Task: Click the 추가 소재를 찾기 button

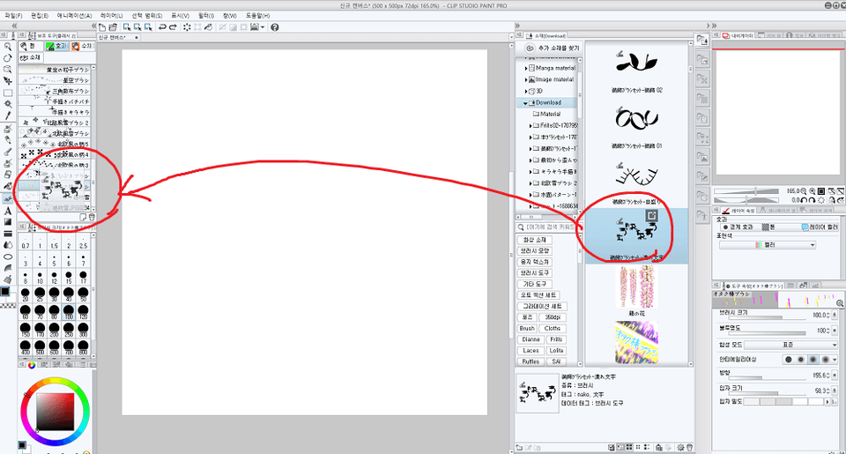Action: coord(553,48)
